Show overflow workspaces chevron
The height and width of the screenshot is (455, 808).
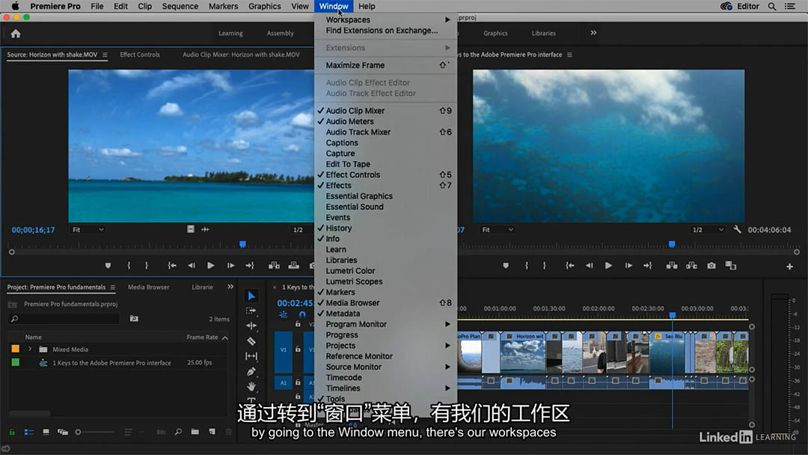pyautogui.click(x=593, y=33)
